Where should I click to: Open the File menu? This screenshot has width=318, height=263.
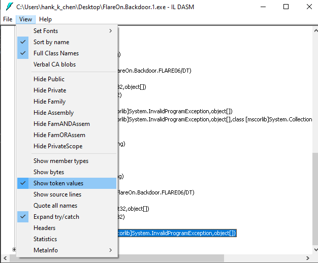click(x=8, y=19)
